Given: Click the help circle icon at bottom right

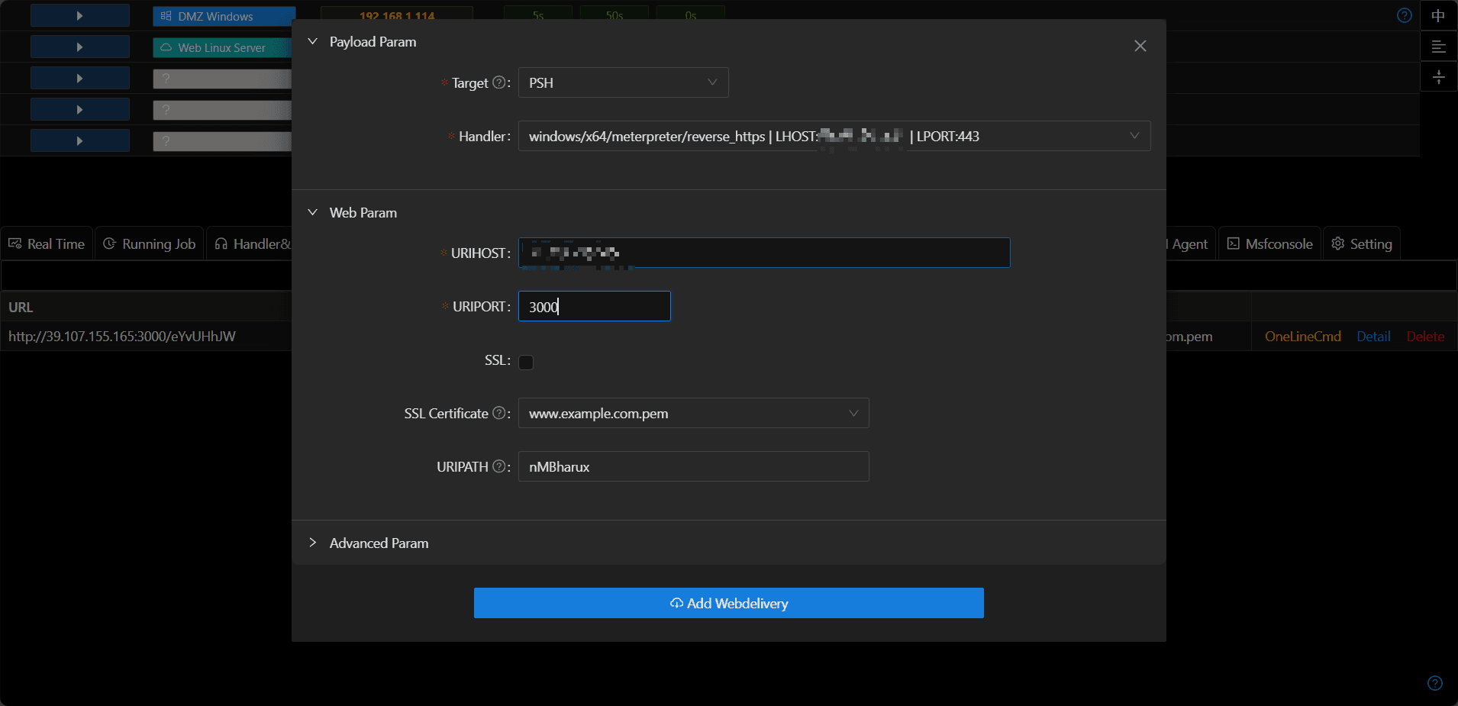Looking at the screenshot, I should click(1434, 683).
